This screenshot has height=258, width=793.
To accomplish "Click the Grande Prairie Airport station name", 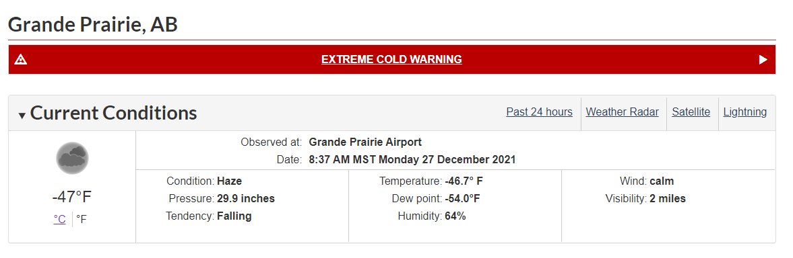I will click(365, 142).
